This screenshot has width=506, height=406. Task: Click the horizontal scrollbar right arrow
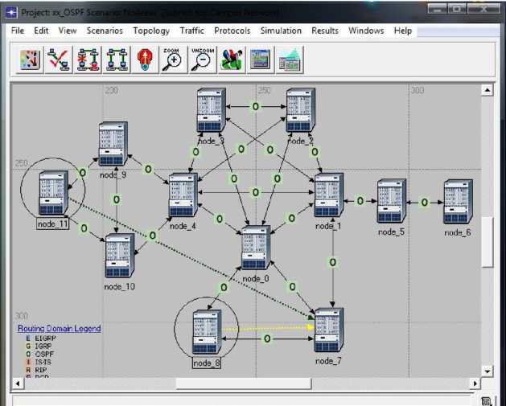[475, 383]
